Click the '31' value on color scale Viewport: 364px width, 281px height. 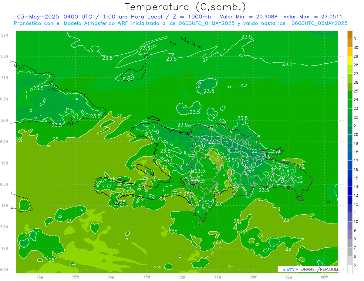[356, 39]
